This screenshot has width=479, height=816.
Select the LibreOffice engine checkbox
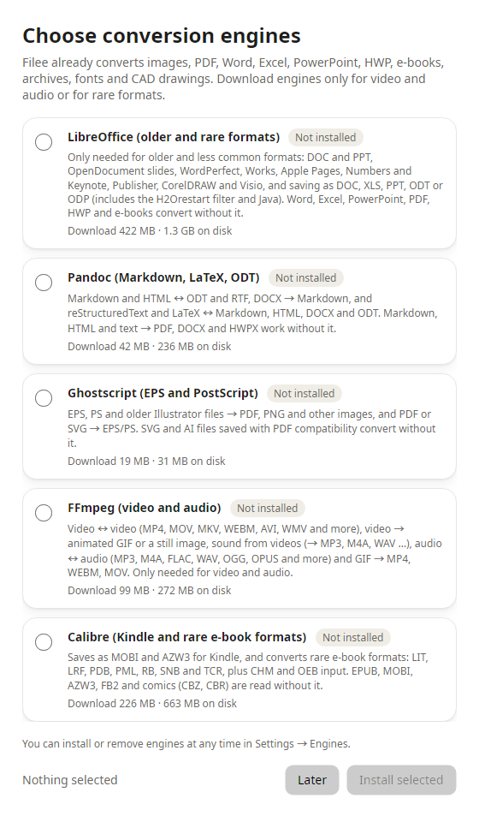point(44,142)
